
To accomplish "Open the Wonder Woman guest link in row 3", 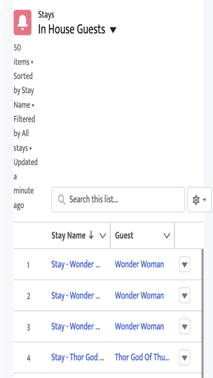I will pos(140,326).
